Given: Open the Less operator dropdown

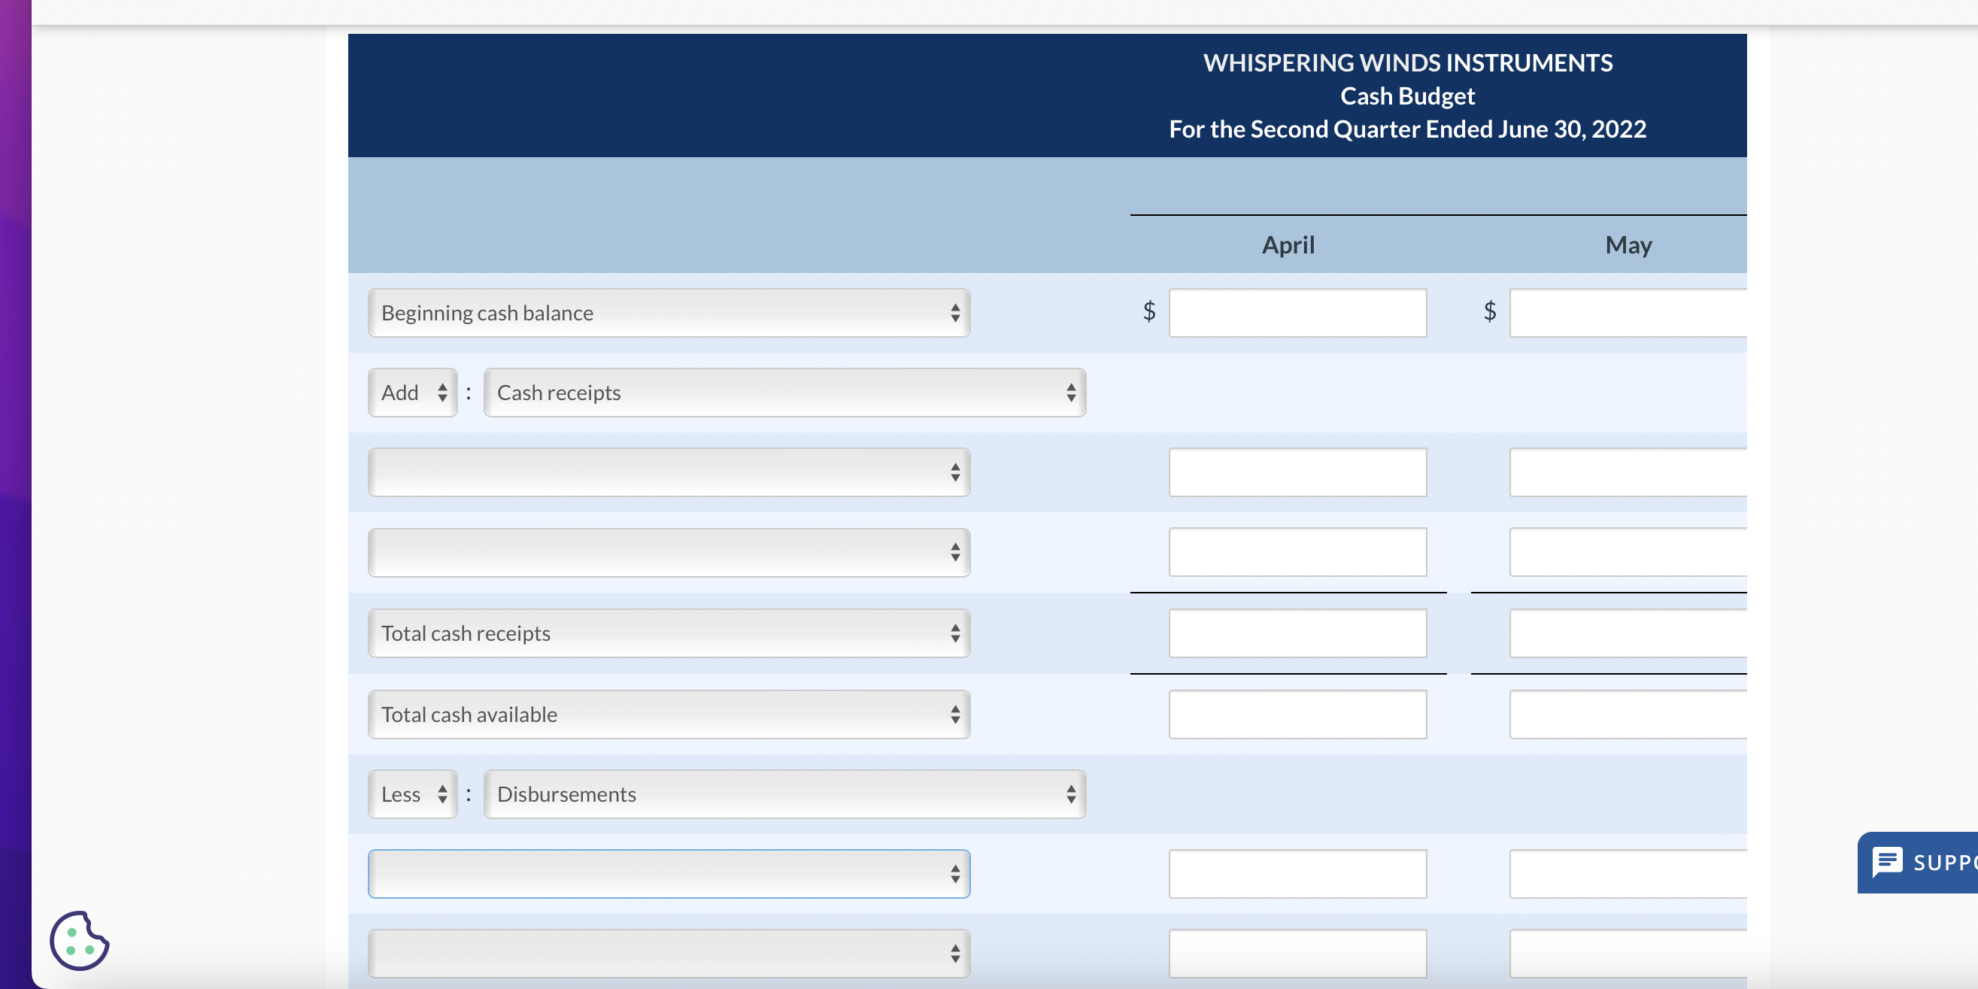Looking at the screenshot, I should (412, 794).
